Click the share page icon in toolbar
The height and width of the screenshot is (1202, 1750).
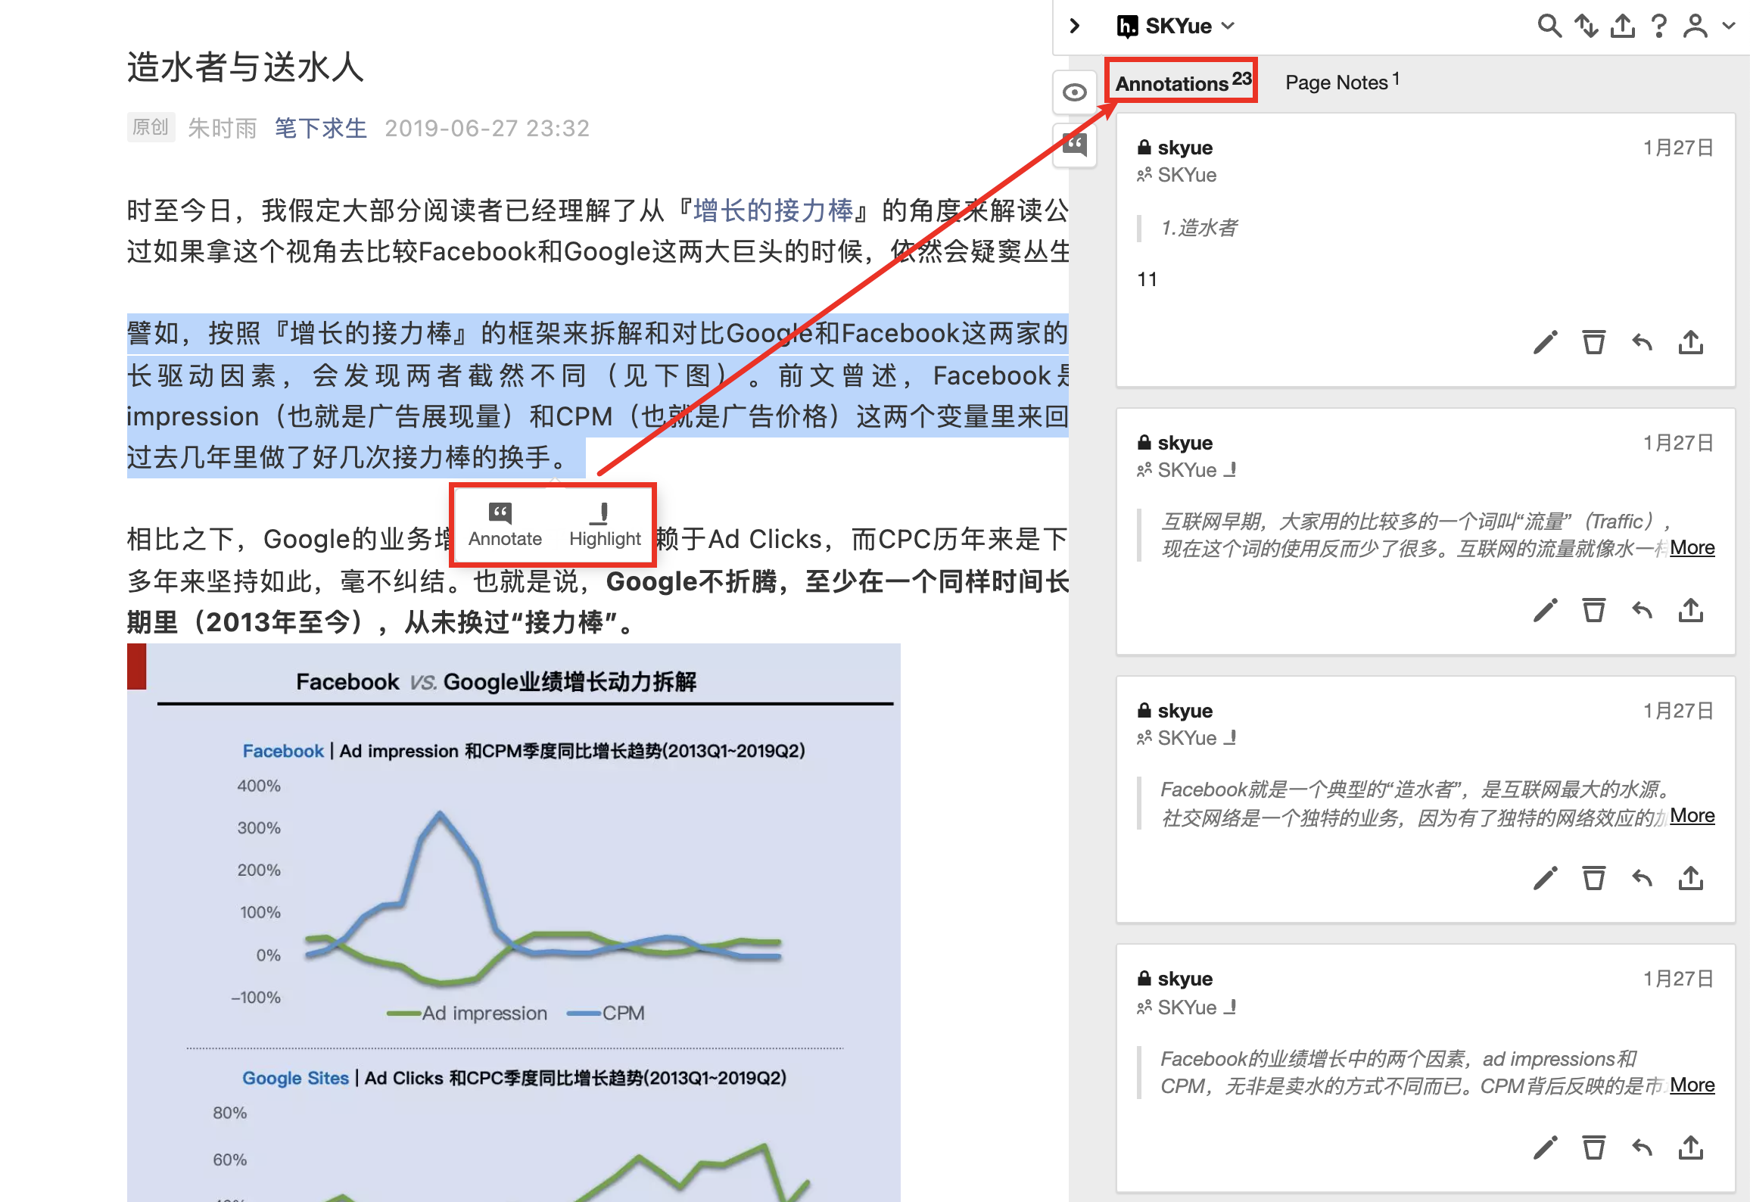pos(1622,26)
